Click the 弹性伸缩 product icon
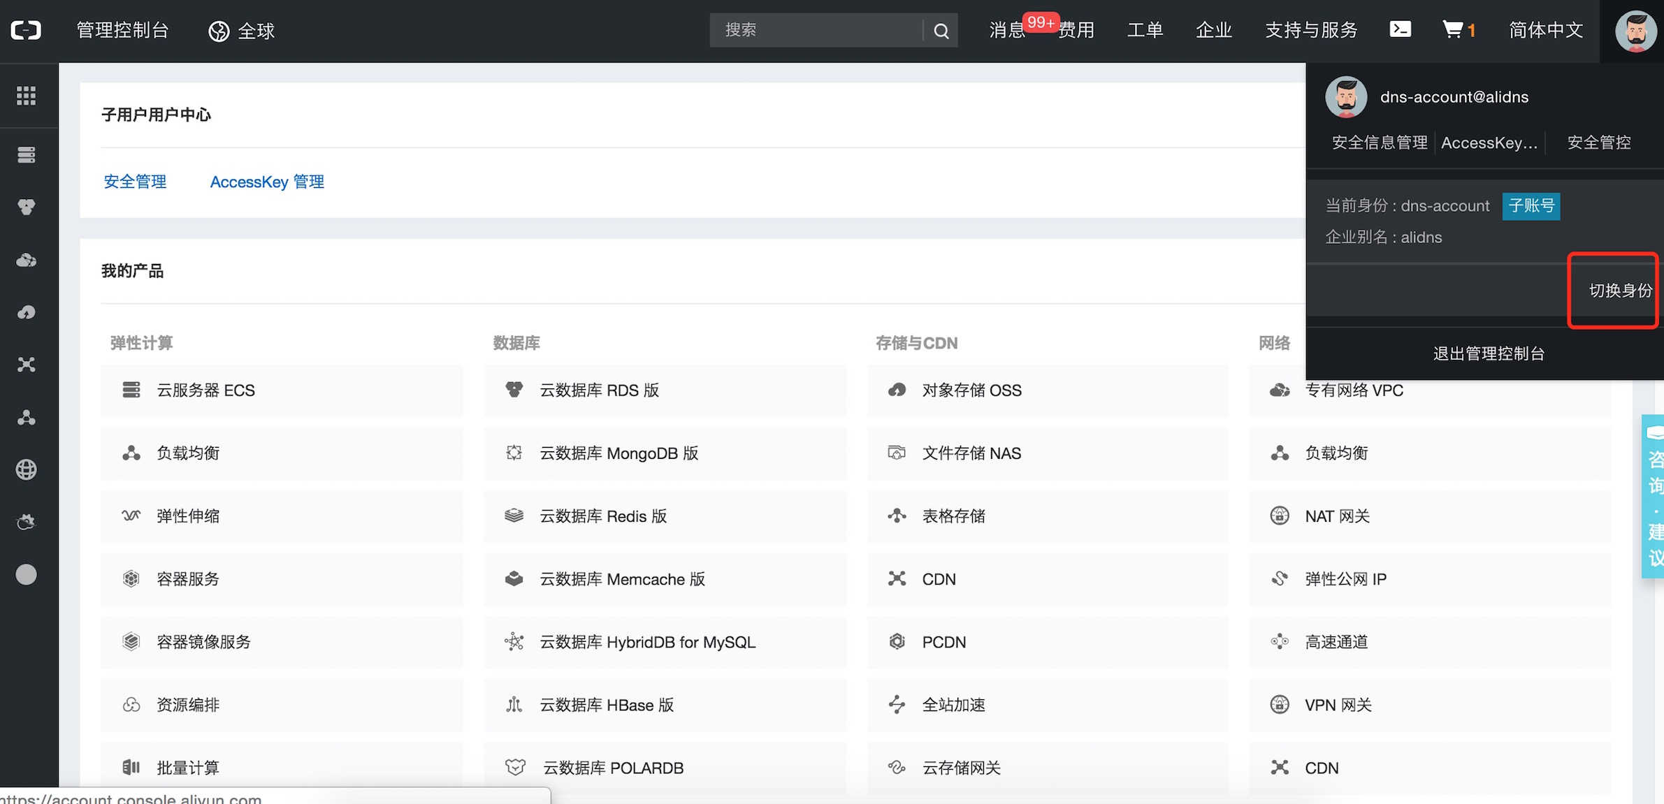This screenshot has height=804, width=1664. (x=131, y=516)
